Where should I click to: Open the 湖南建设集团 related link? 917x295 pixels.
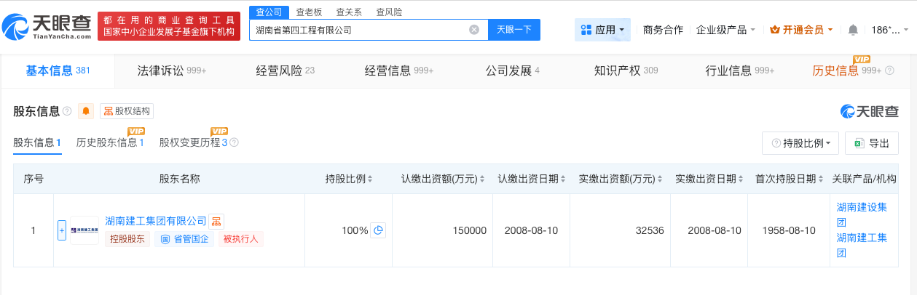tap(862, 214)
